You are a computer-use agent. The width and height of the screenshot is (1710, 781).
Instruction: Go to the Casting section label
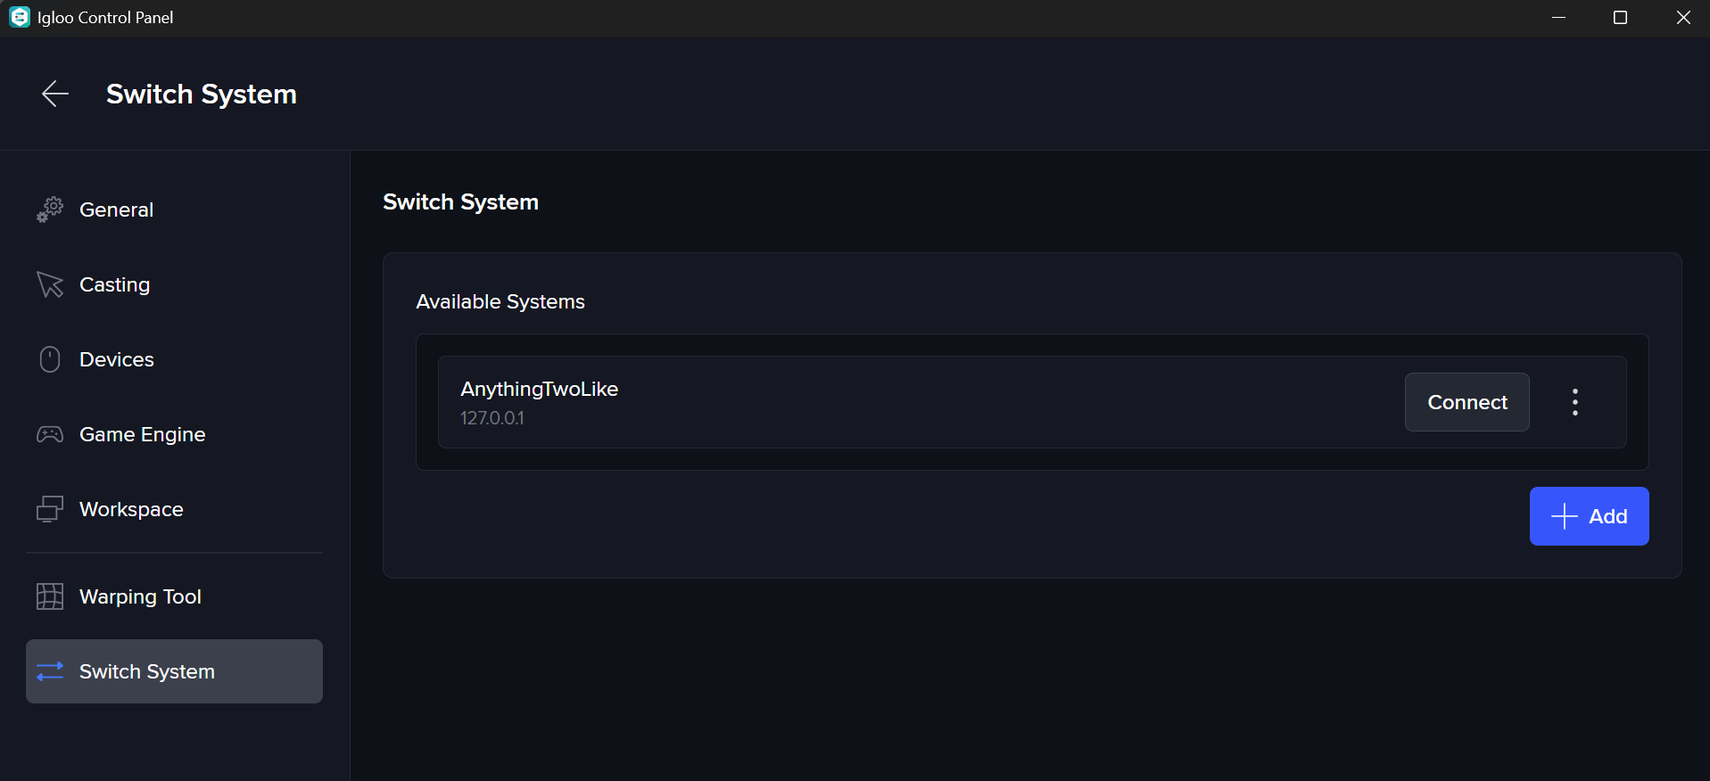(x=114, y=284)
